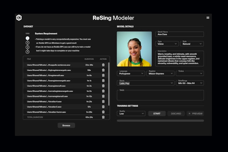Open the Register dropdown showing Mezzo-Soprano
Viewport: 228px width, 152px height.
coord(160,74)
